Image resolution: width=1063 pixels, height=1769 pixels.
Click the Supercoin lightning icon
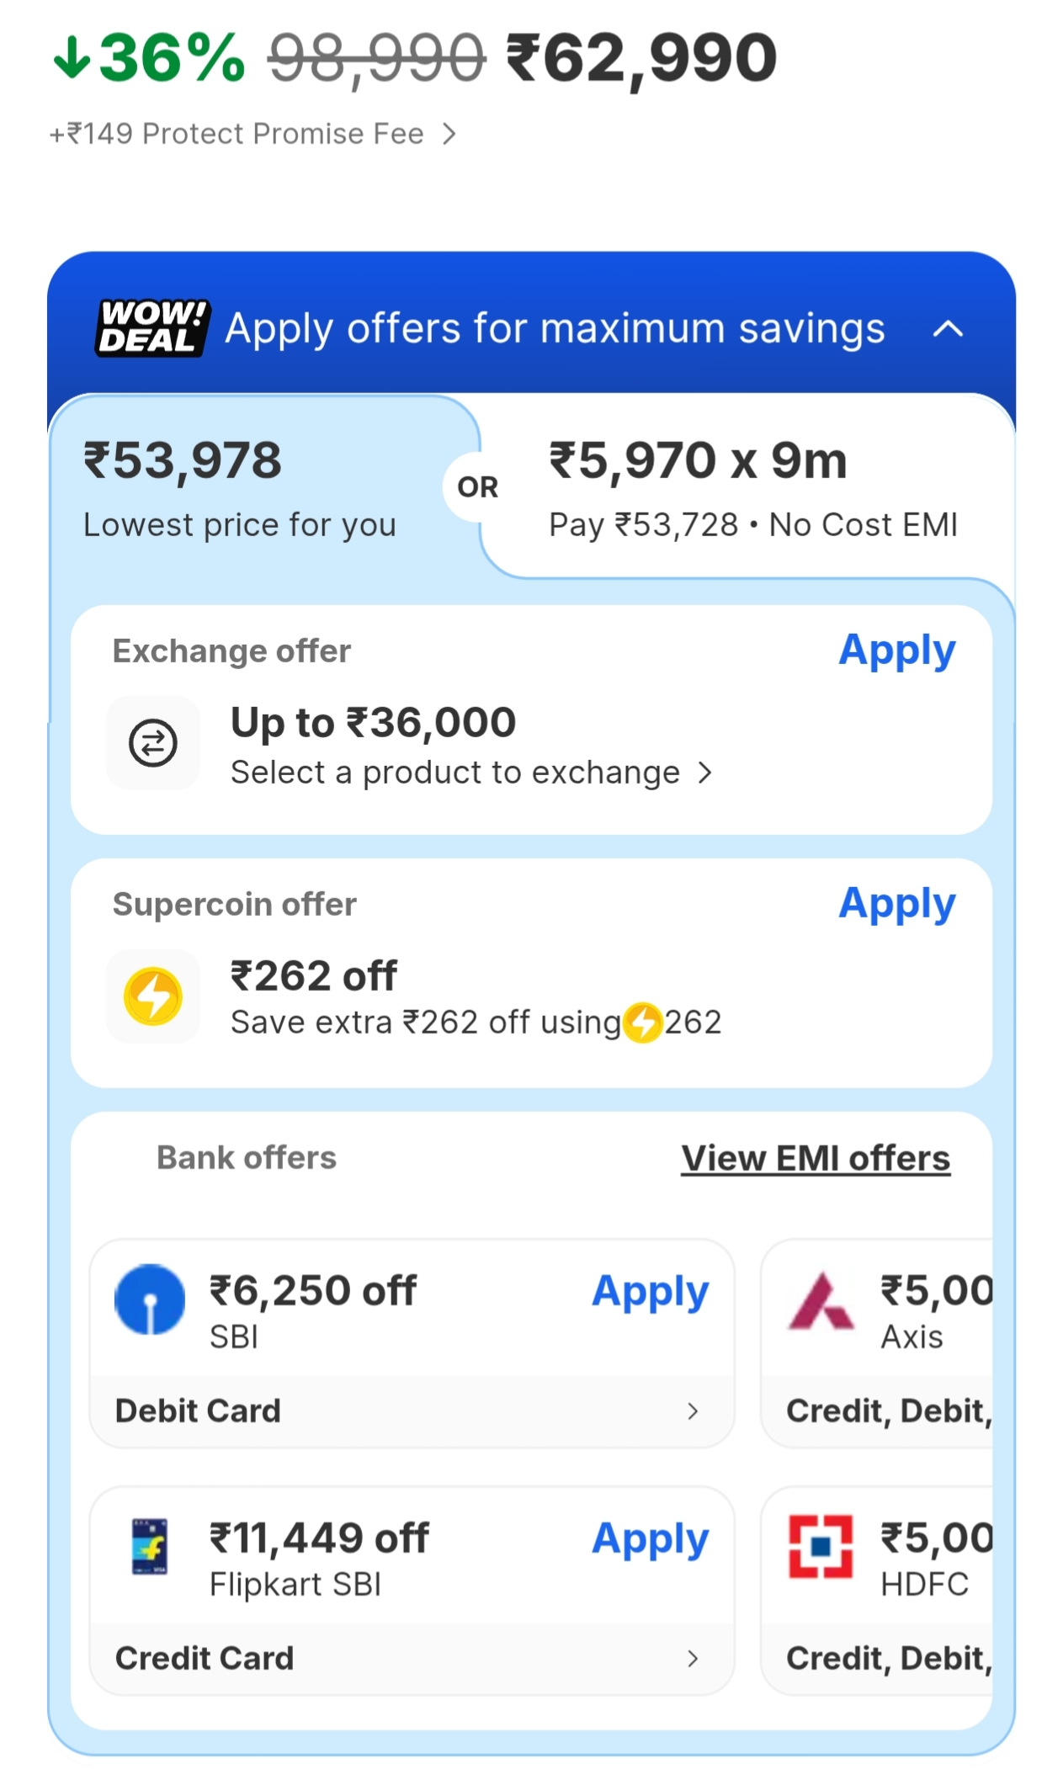(152, 996)
